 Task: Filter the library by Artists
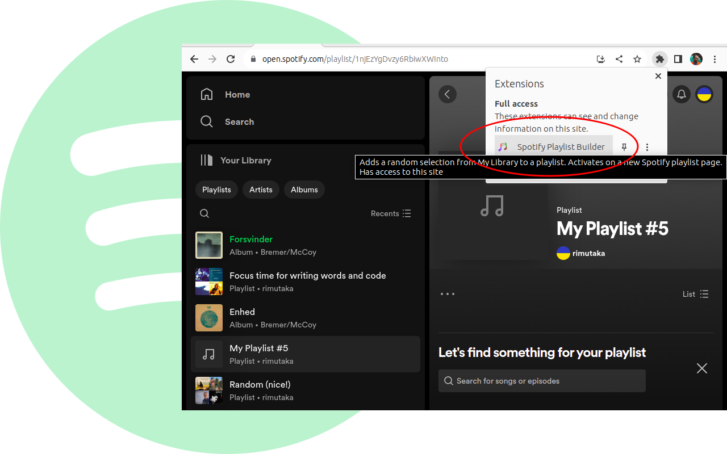[261, 190]
